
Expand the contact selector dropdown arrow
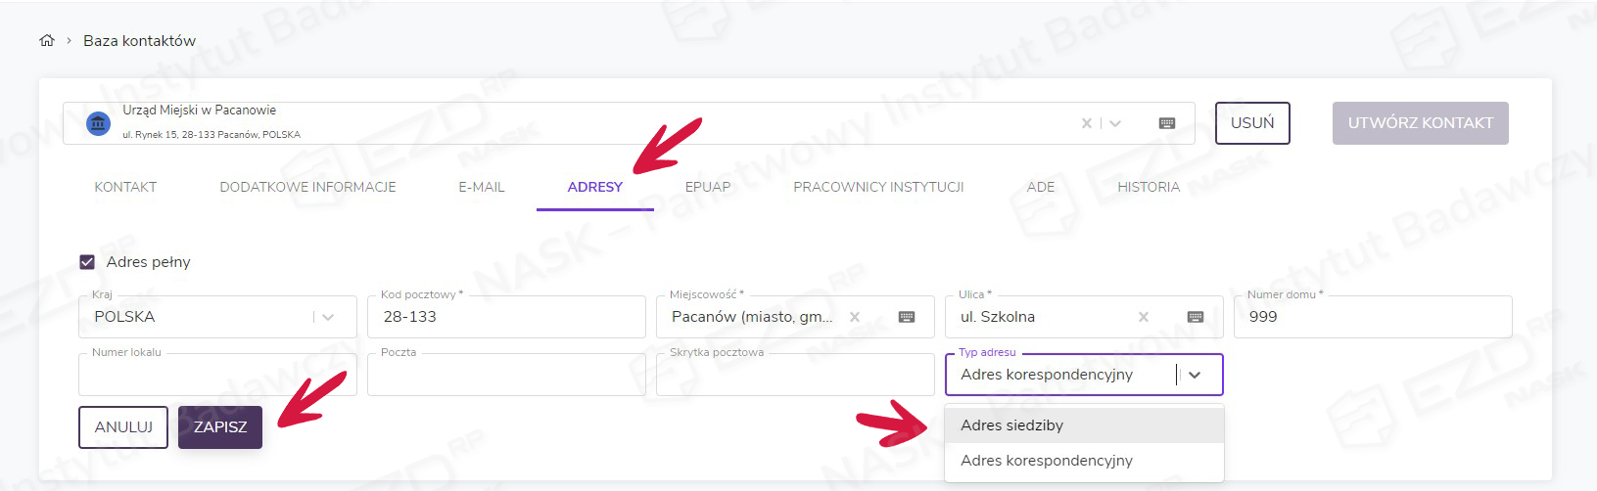pos(1115,123)
